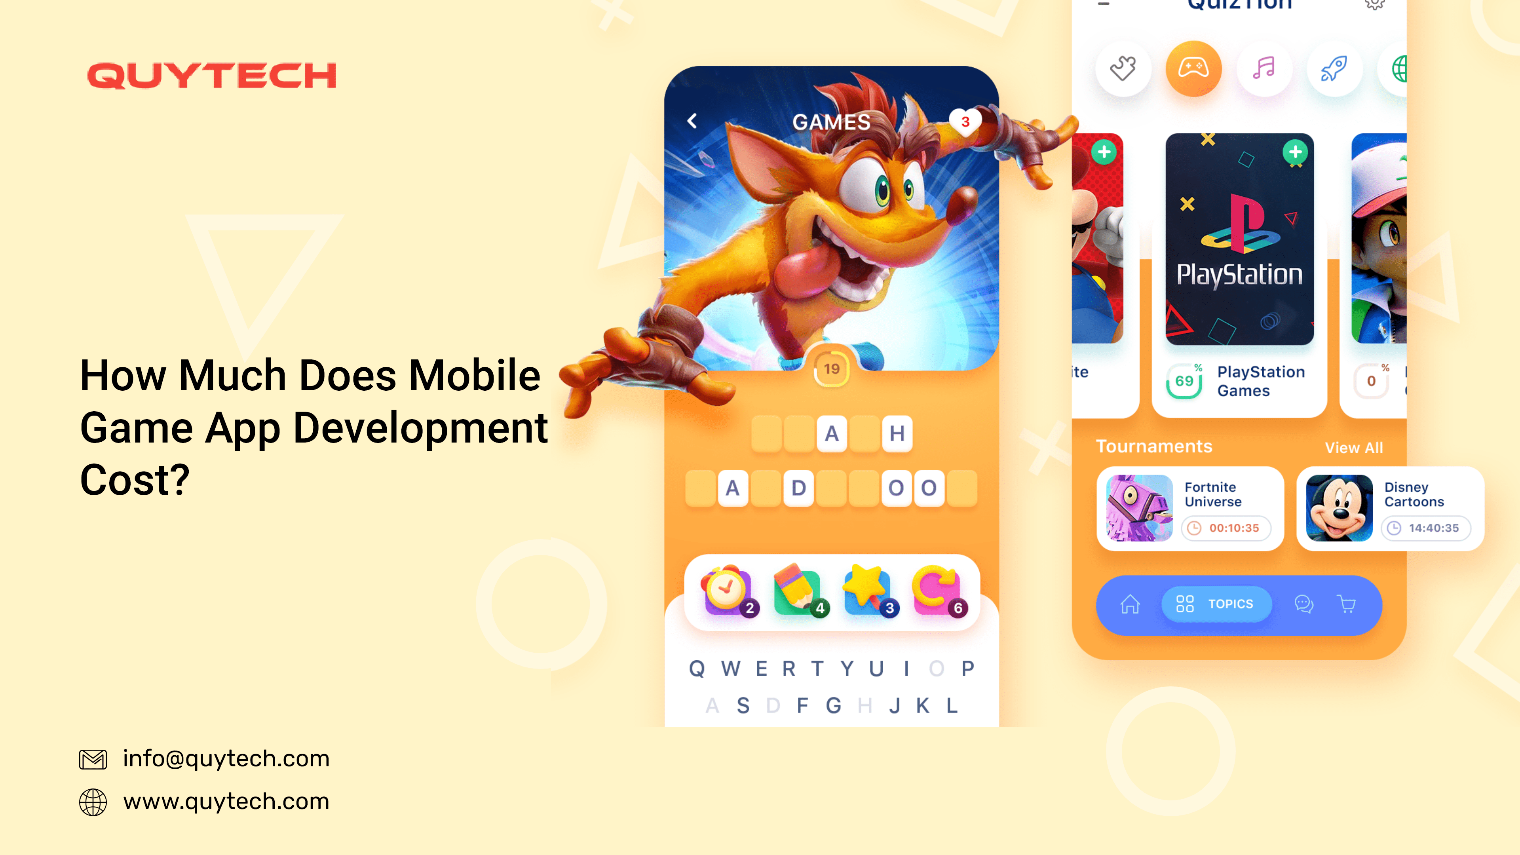Click the puzzle piece icon
The height and width of the screenshot is (855, 1520).
[1122, 67]
